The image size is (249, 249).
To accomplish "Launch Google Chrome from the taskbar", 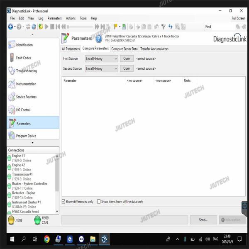I will [46, 239].
